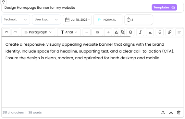Click the redo arrow icon

pos(15,32)
